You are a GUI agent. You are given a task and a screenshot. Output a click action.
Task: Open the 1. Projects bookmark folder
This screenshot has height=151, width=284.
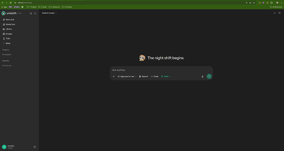click(32, 7)
